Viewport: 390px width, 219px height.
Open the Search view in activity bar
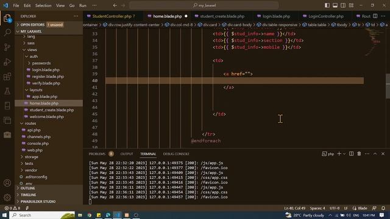point(7,32)
